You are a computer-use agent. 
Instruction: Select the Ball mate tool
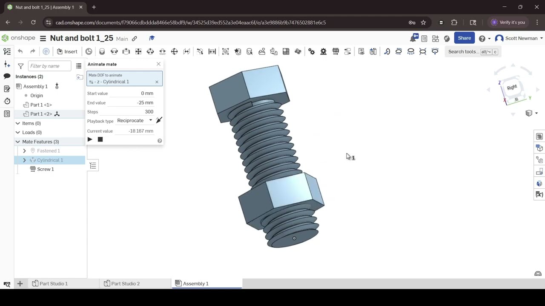coord(174,51)
